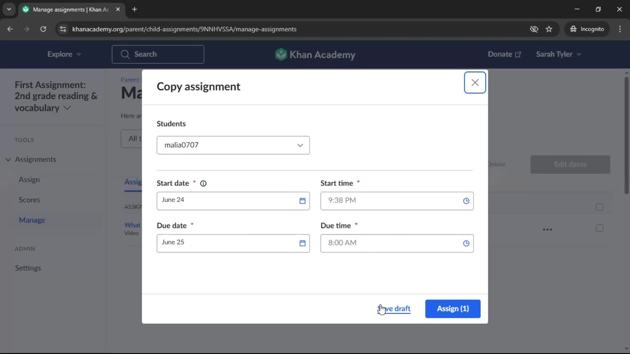Open Assign in the sidebar
Viewport: 630px width, 354px height.
point(29,180)
